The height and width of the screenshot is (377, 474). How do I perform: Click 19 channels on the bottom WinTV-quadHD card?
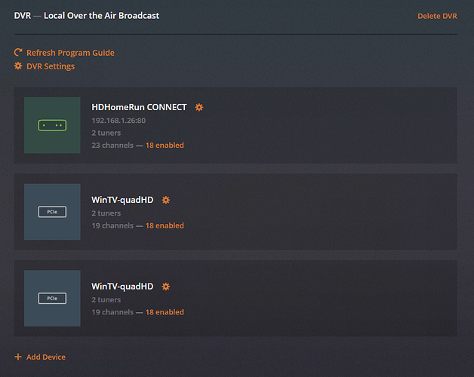pos(112,312)
